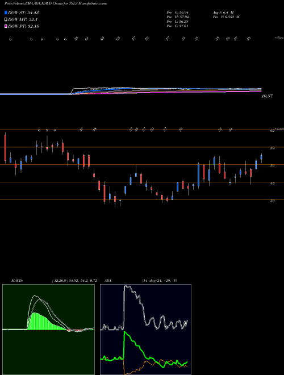Click the Pre H high price value

[x=177, y=17]
